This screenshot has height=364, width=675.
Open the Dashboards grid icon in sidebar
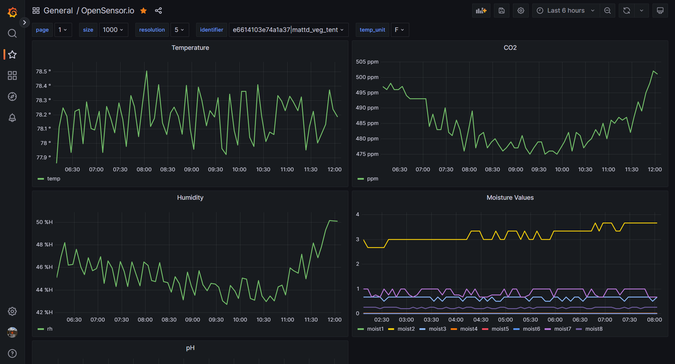tap(12, 75)
